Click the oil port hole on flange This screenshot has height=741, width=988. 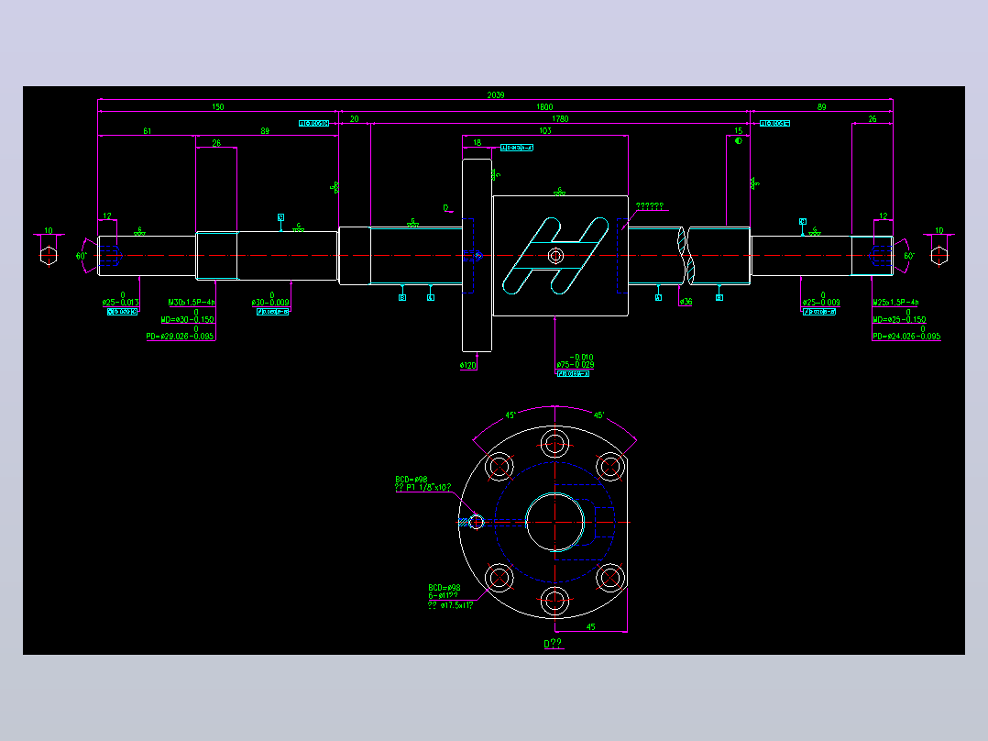477,522
